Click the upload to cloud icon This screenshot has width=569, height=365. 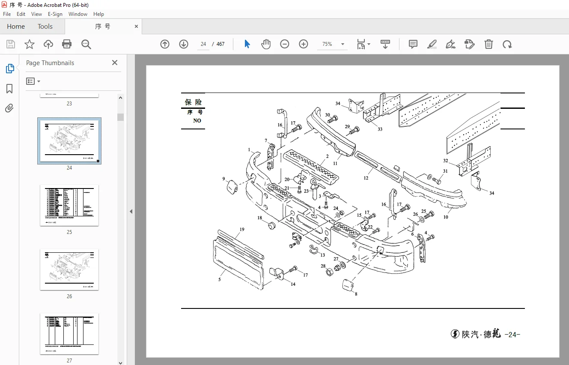(x=48, y=44)
